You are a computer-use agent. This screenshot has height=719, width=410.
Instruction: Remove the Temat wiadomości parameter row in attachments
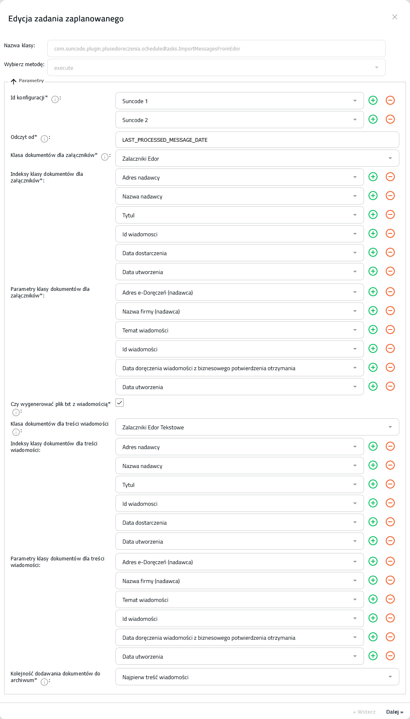coord(390,330)
